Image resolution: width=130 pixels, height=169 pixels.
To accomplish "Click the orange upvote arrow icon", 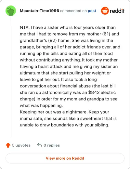I will [8, 145].
